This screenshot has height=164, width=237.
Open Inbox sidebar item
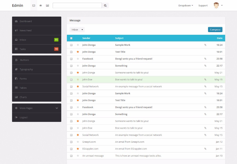pos(37,40)
